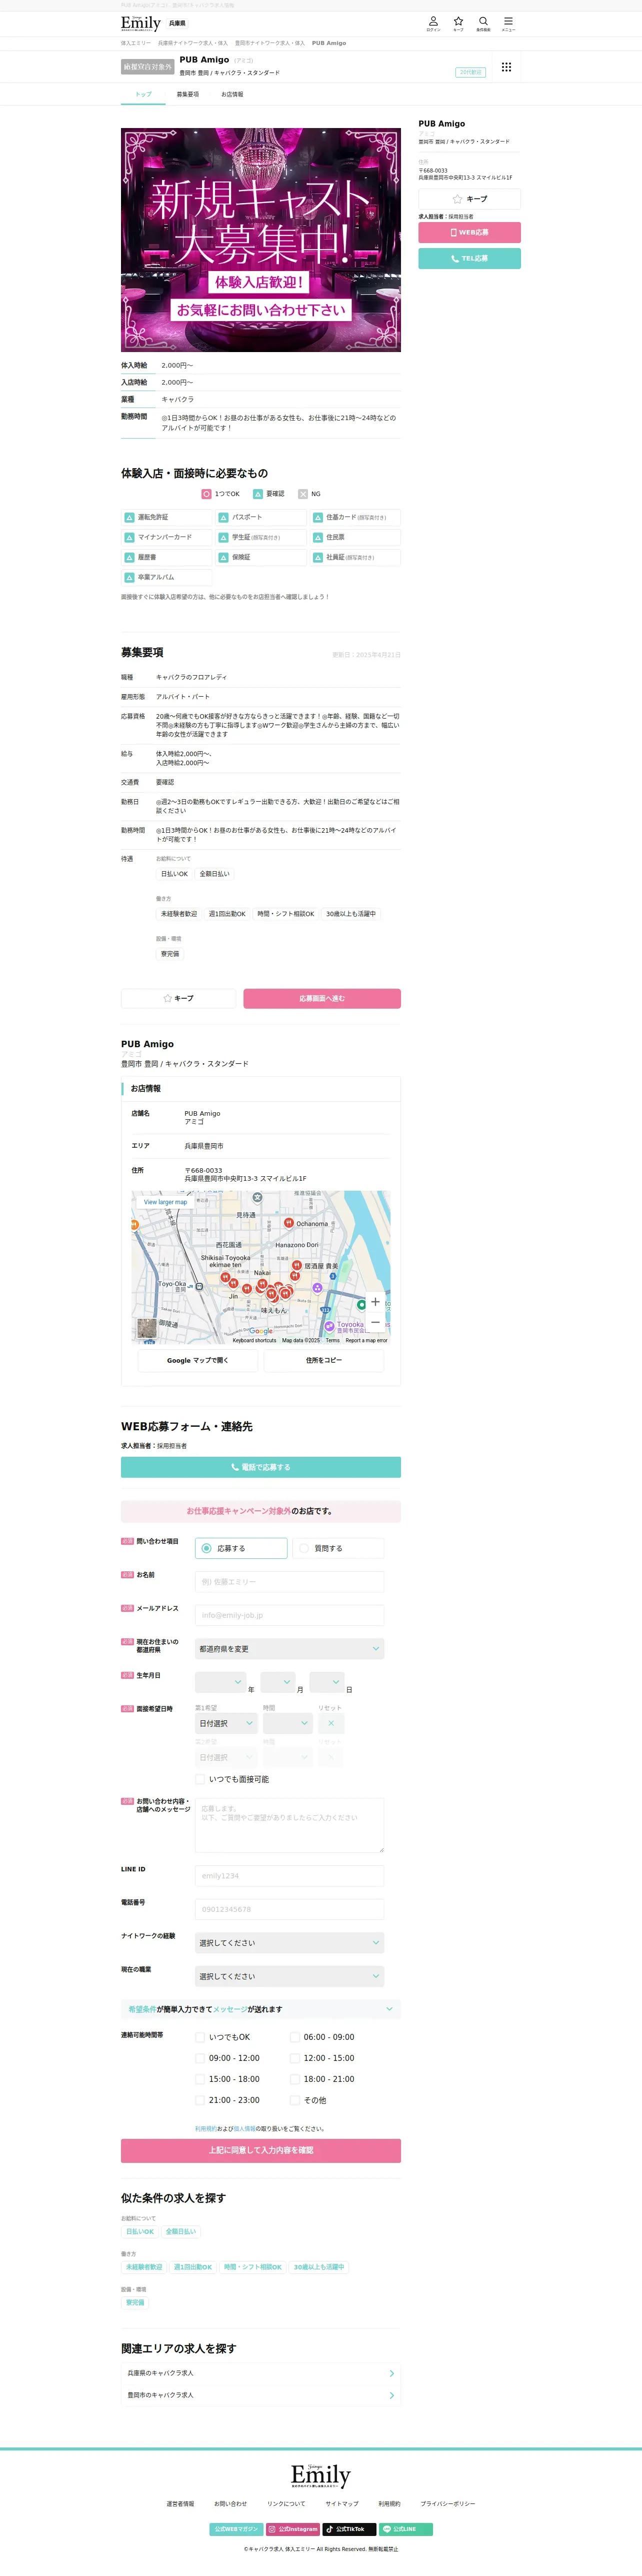Viewport: 642px width, 2576px height.
Task: Open the 都道府県を変更 prefecture dropdown
Action: 289,1649
